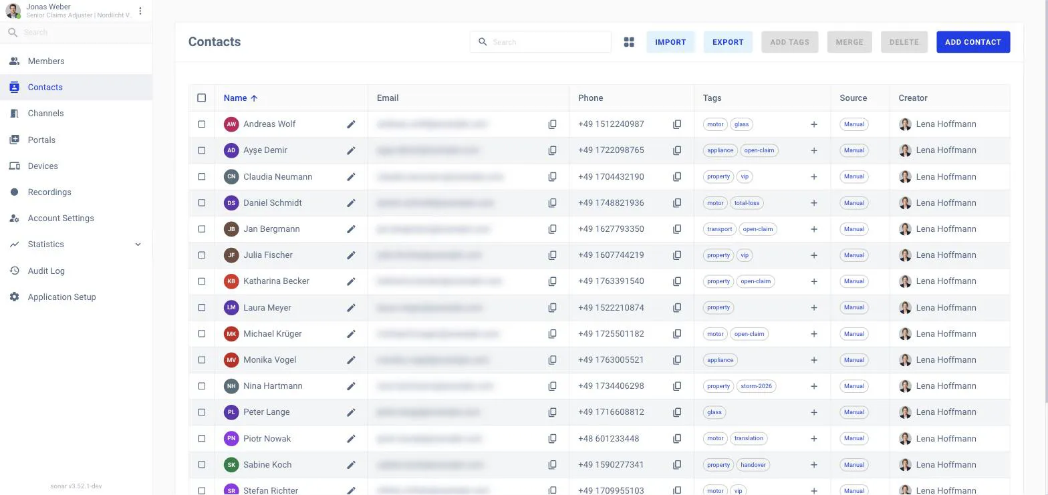Edit contact Andreas Wolf pencil icon
The width and height of the screenshot is (1048, 495).
click(x=351, y=124)
